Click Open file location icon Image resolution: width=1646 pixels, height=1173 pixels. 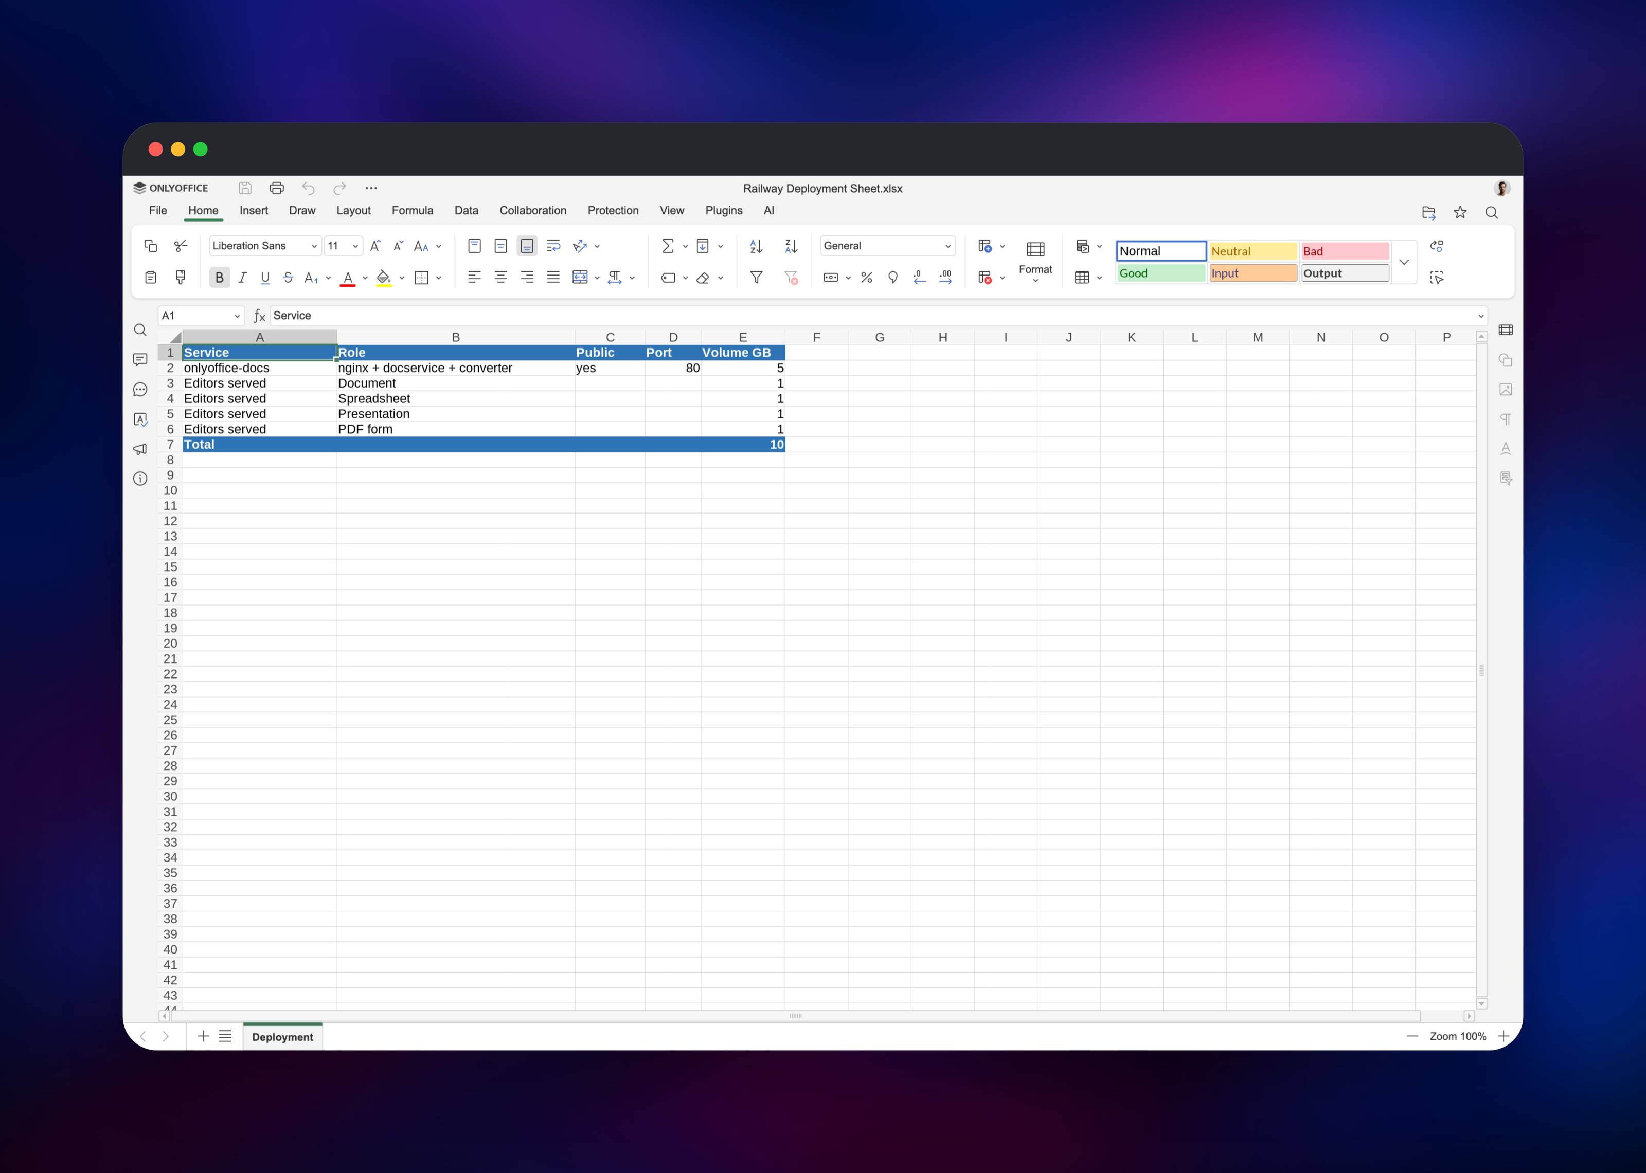pyautogui.click(x=1428, y=212)
